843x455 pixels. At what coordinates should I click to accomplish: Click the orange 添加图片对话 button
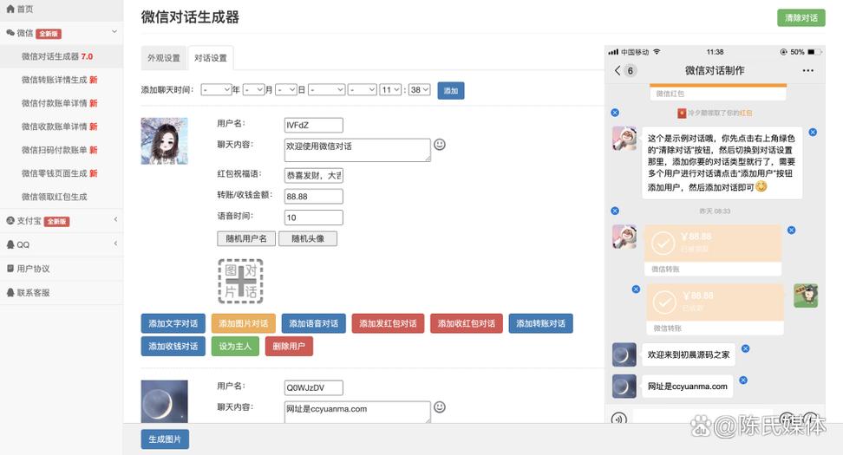click(243, 323)
